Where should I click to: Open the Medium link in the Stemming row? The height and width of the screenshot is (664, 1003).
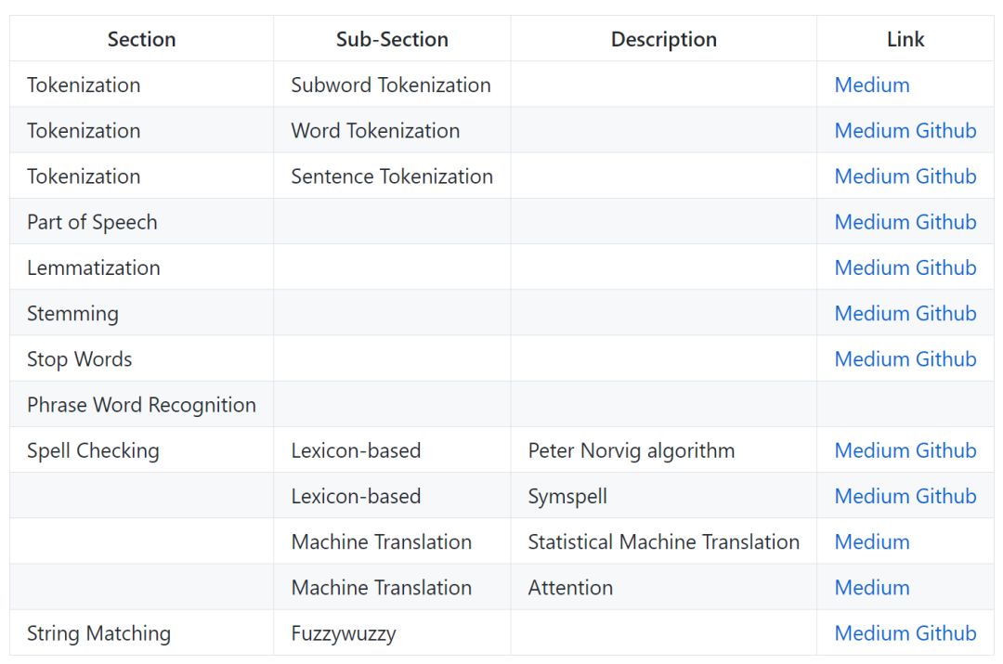pos(871,314)
